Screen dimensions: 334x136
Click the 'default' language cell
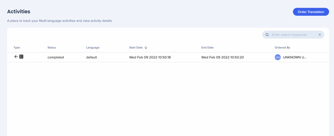(92, 57)
